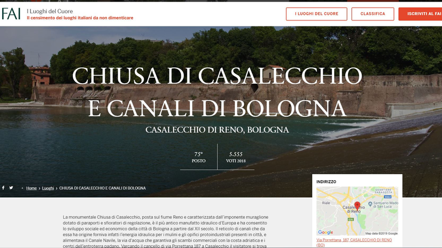This screenshot has height=248, width=442.
Task: Share page via Twitter icon
Action: (x=11, y=188)
